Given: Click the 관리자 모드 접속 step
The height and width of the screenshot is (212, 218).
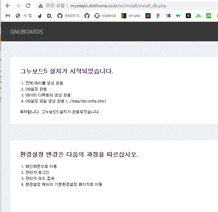Looking at the screenshot, I should pyautogui.click(x=40, y=178).
